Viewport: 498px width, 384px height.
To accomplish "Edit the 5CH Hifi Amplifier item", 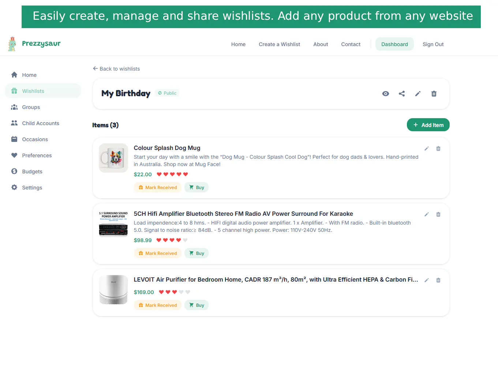I will tap(427, 214).
